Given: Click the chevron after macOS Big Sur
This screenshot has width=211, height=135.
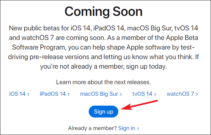Looking at the screenshot, I should (121, 94).
